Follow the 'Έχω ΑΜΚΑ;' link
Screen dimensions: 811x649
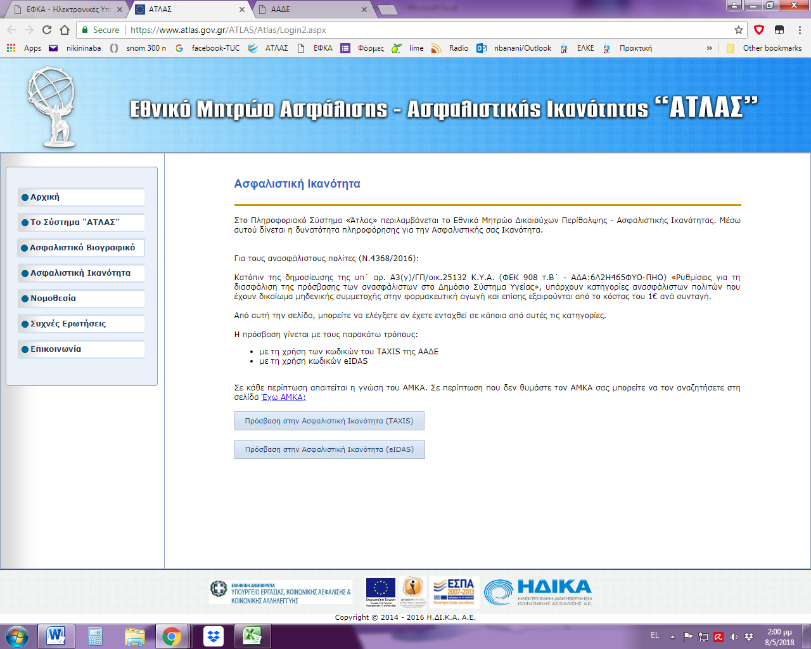pos(284,397)
